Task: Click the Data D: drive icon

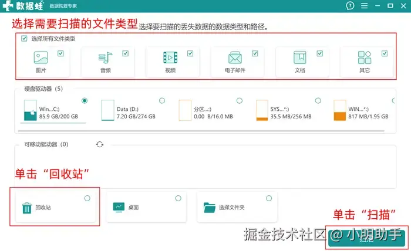Action: pyautogui.click(x=107, y=110)
